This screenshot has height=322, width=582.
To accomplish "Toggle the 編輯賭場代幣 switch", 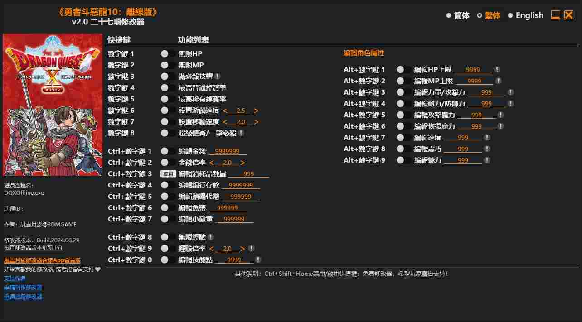I will click(x=168, y=197).
